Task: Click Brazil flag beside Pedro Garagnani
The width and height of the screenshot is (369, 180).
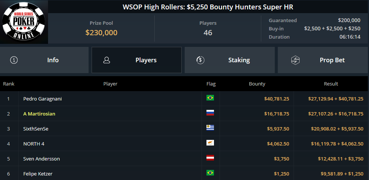Action: [x=210, y=98]
